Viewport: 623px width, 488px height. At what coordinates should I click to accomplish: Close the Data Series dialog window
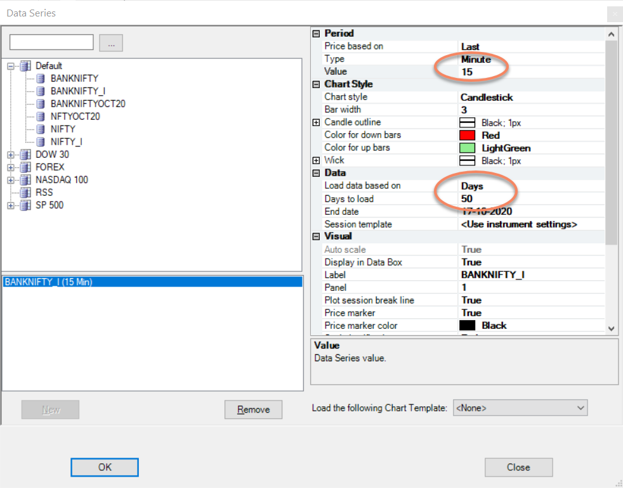[x=615, y=14]
